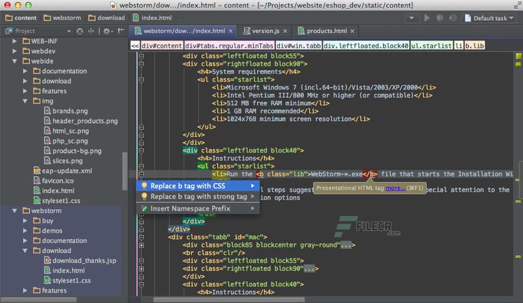The image size is (523, 303).
Task: Expand the WEB-INF folder
Action: tap(14, 41)
